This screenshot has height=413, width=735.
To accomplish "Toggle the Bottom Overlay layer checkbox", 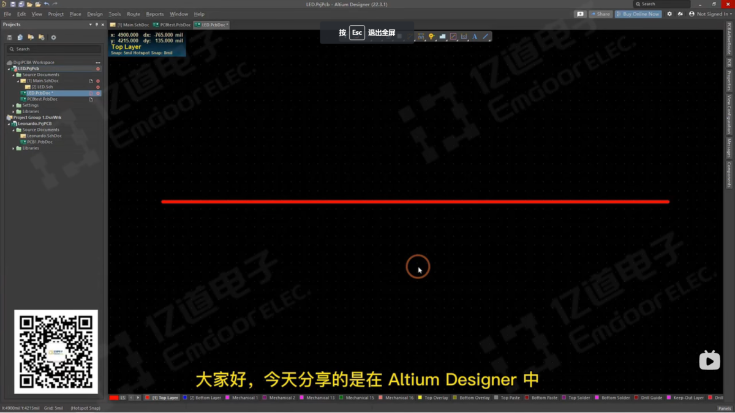I will pos(454,398).
